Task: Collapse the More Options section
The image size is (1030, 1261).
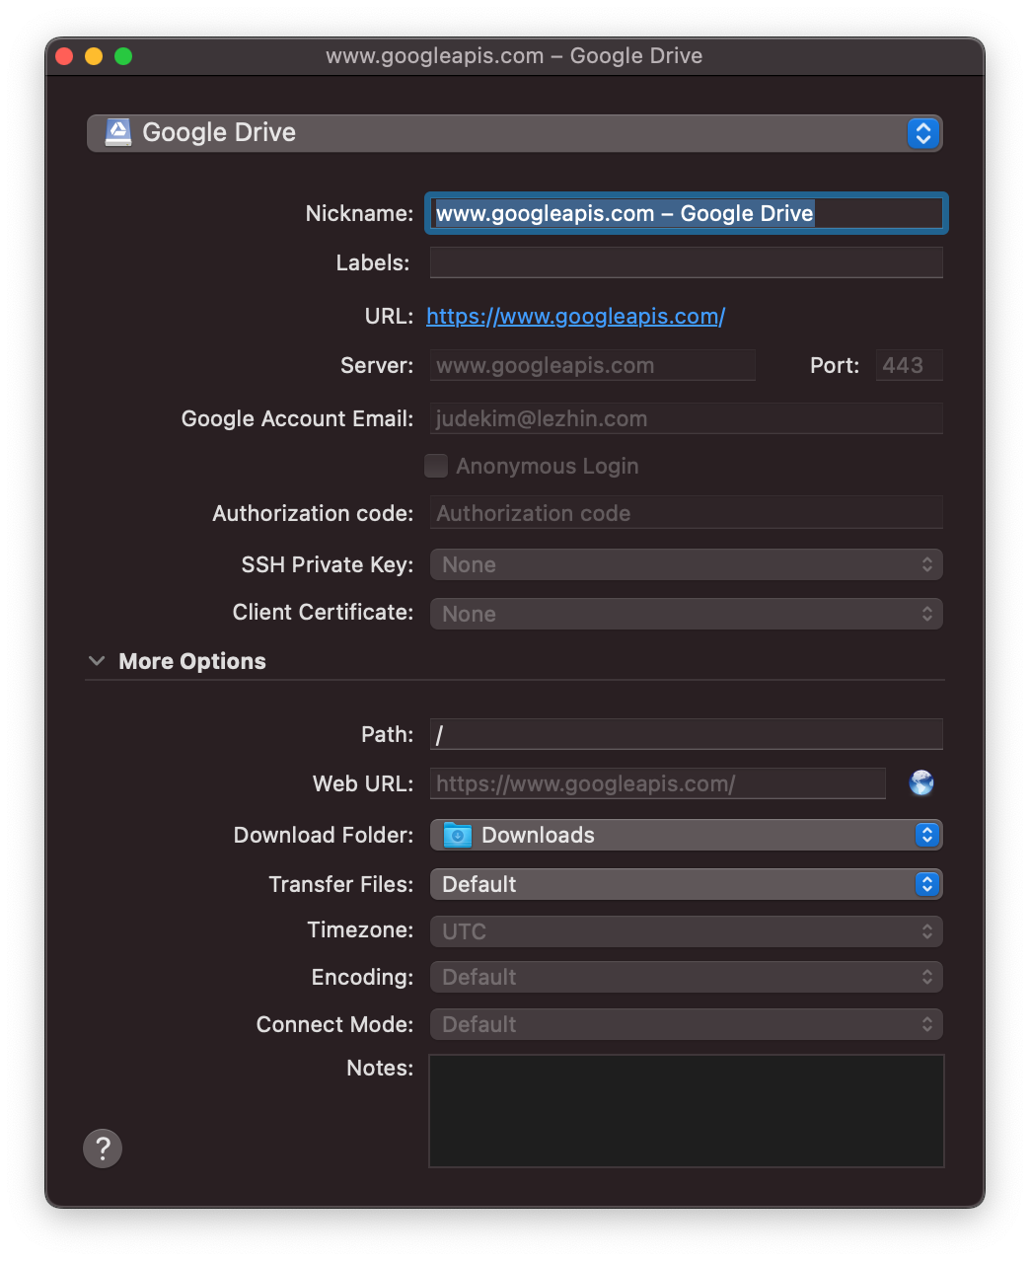Action: click(x=97, y=661)
